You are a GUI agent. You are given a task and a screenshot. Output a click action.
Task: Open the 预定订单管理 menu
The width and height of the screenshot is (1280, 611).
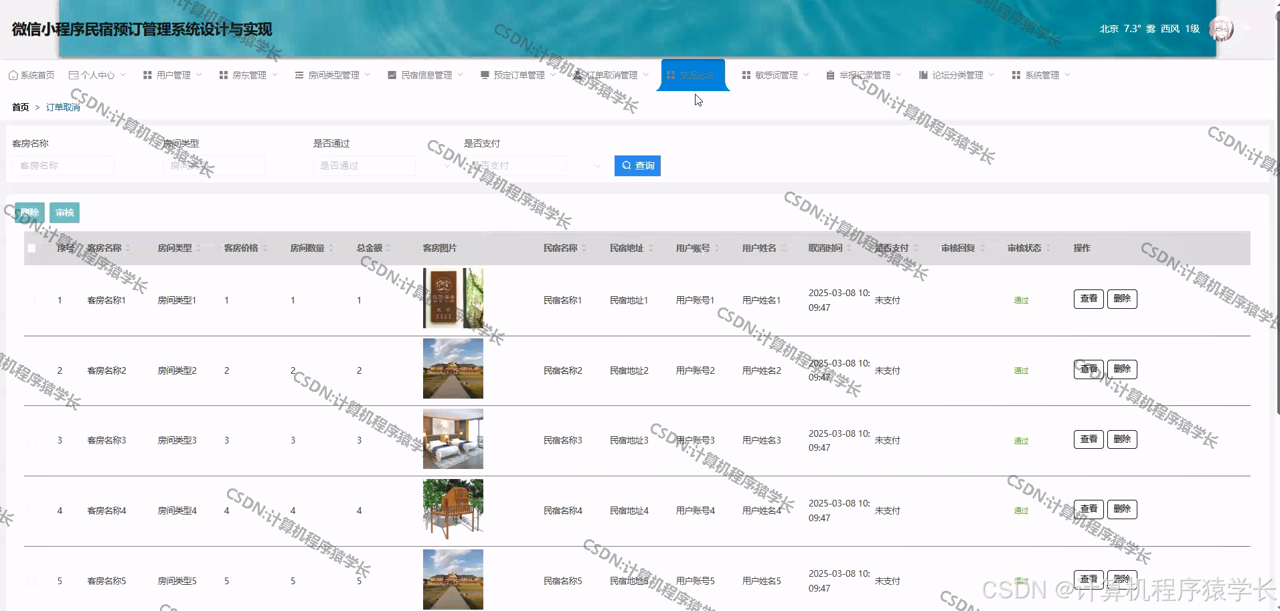(518, 75)
